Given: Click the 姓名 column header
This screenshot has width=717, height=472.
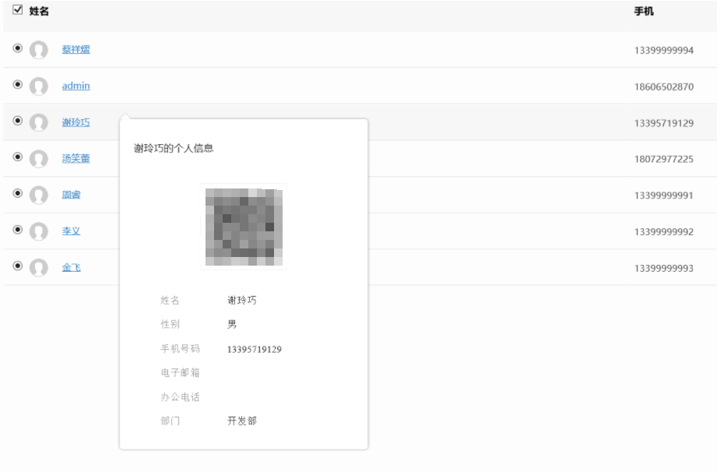Looking at the screenshot, I should point(39,11).
